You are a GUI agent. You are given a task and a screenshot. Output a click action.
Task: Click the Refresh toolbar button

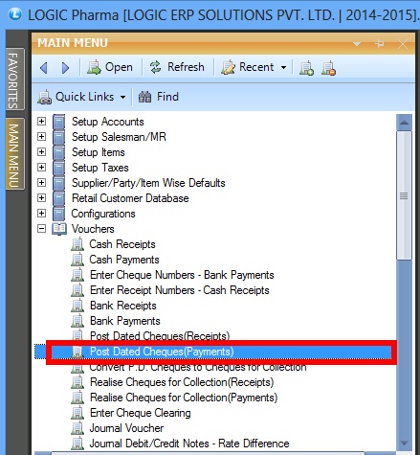(x=177, y=67)
